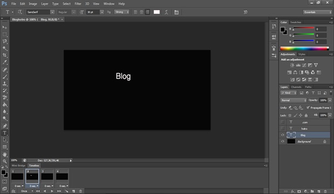Select the Zoom tool
Screen dimensions: 334x194
(x=5, y=161)
